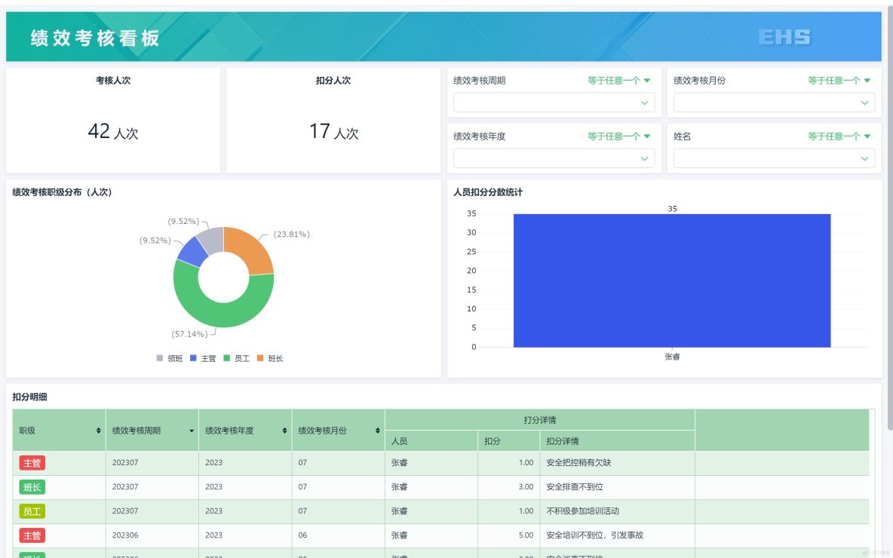
Task: Open the 绩效考核月份 dropdown field
Action: (x=774, y=103)
